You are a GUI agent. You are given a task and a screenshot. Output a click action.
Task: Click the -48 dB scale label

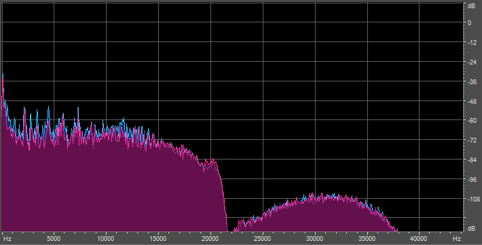(x=472, y=101)
